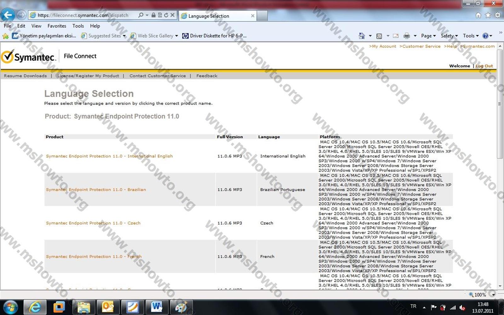The width and height of the screenshot is (504, 315).
Task: Open Outlook from the taskbar
Action: pyautogui.click(x=108, y=307)
